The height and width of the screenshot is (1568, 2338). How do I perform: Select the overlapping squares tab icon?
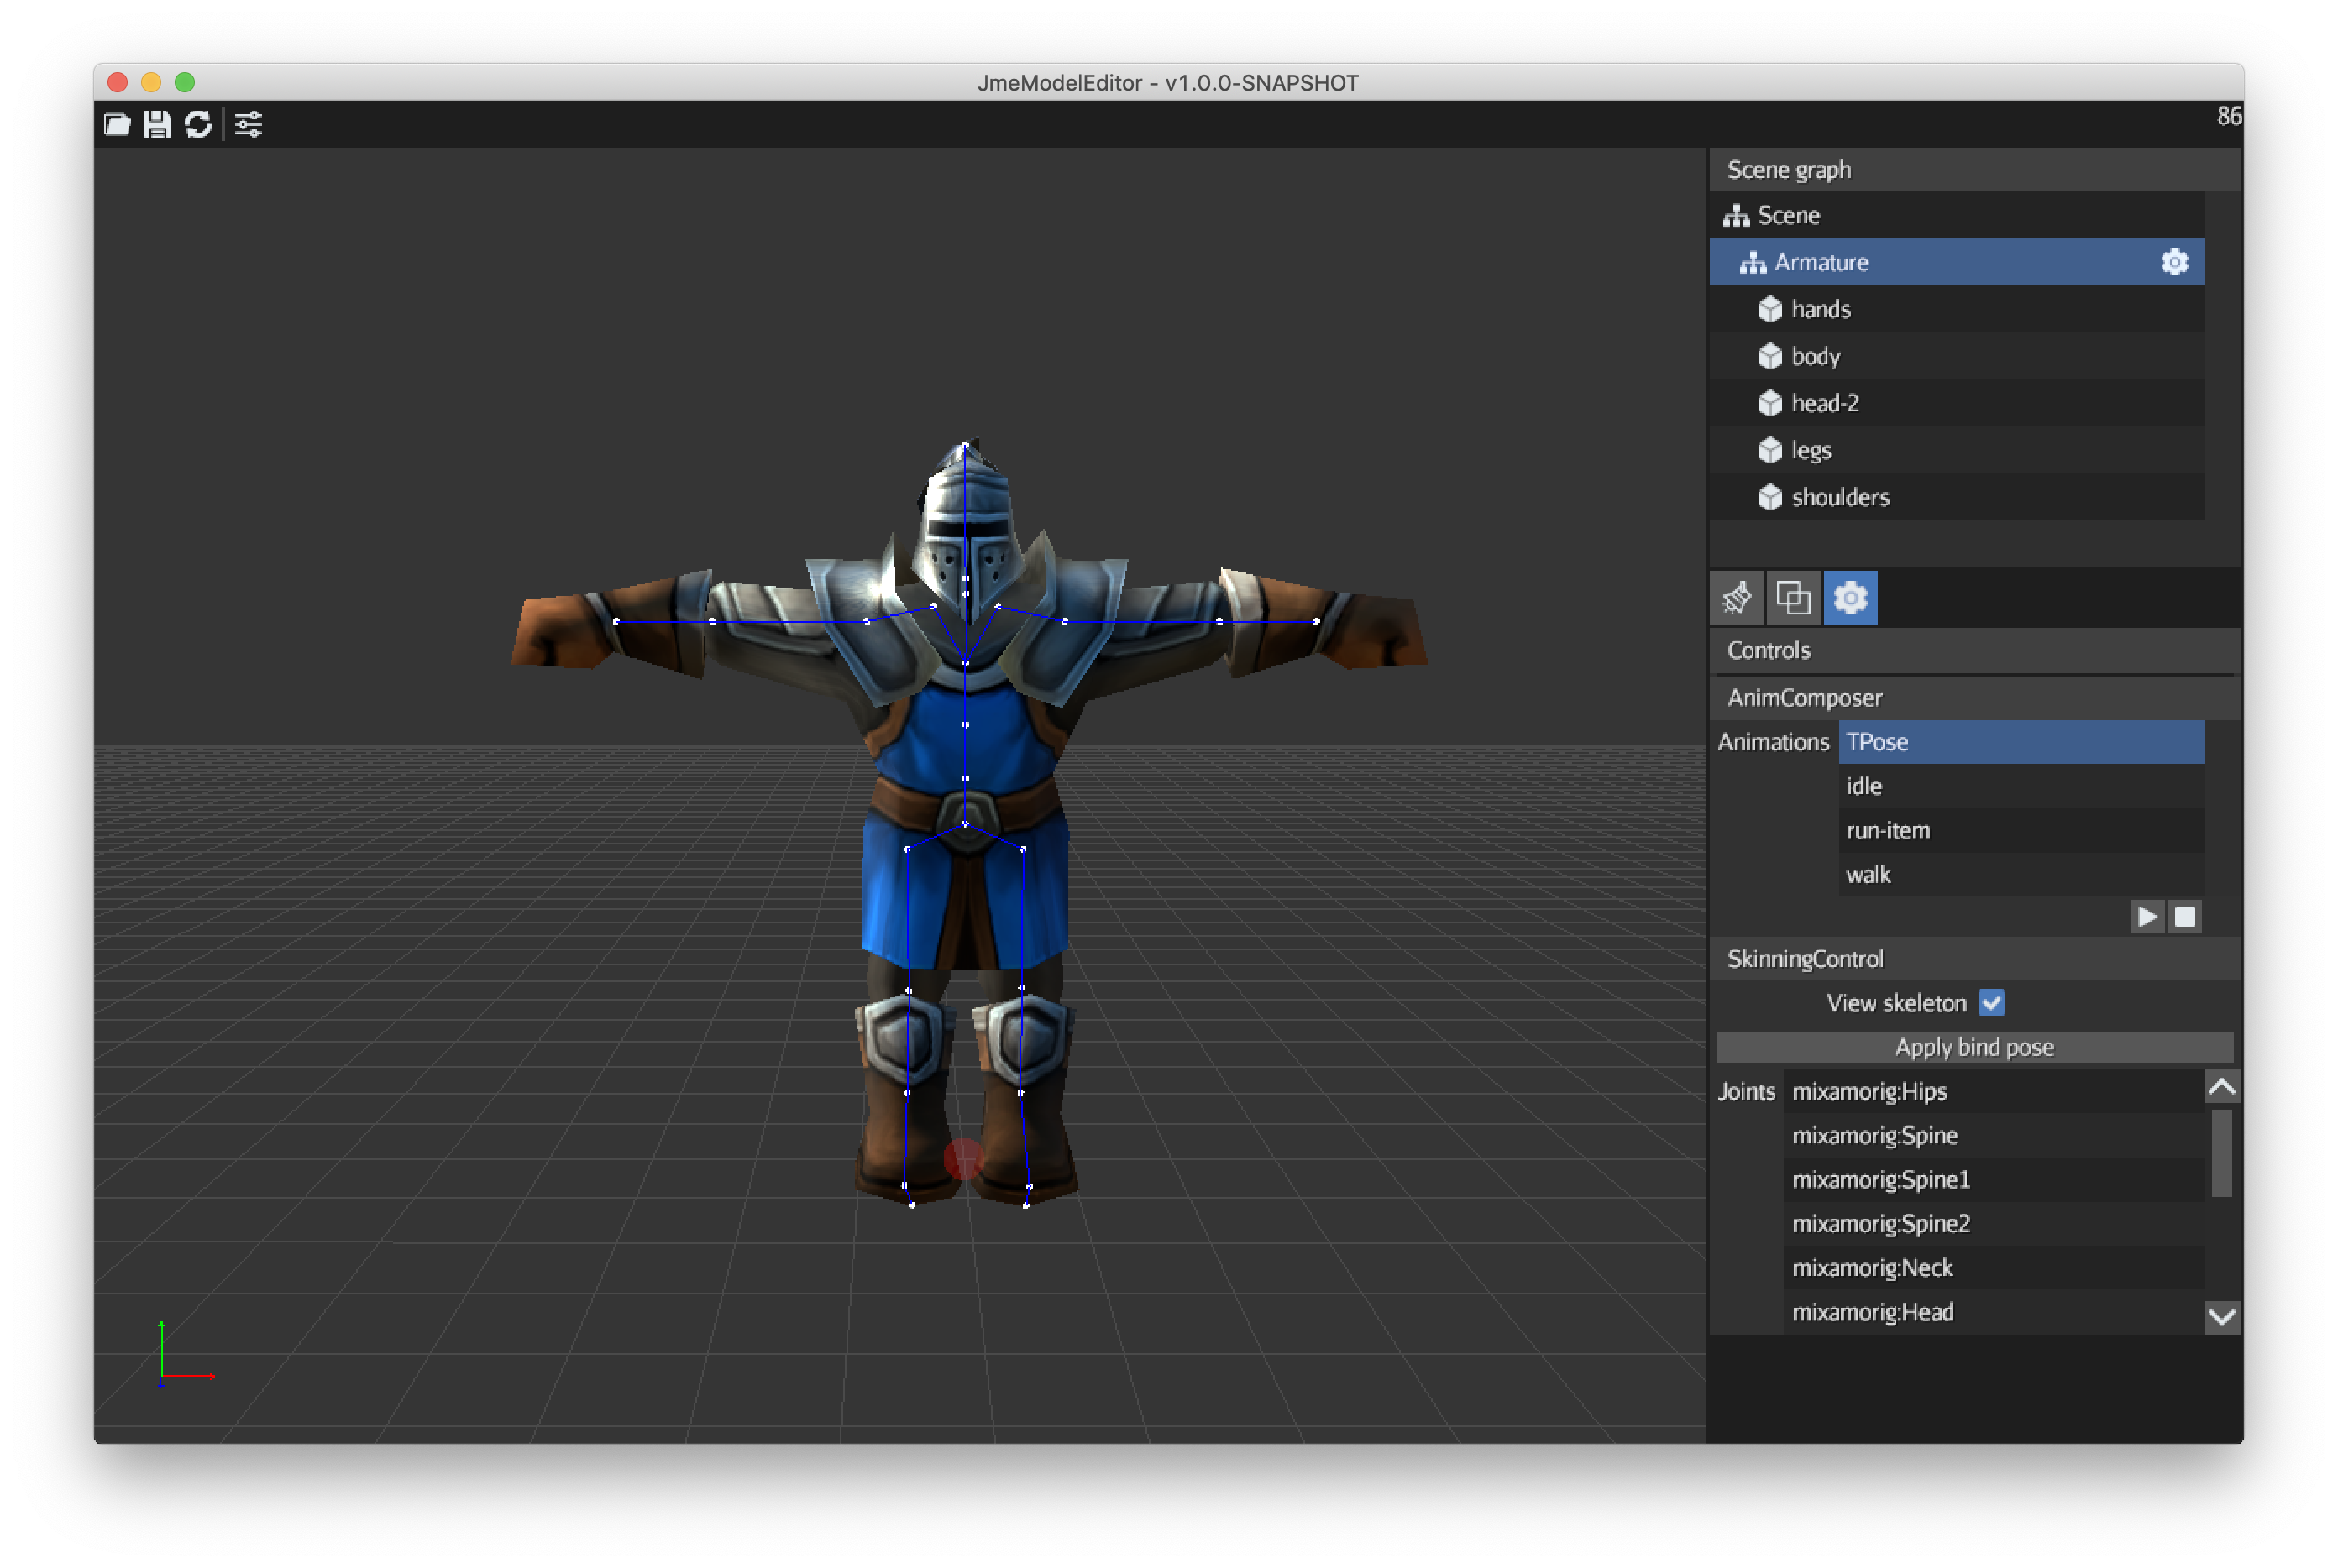[x=1793, y=598]
